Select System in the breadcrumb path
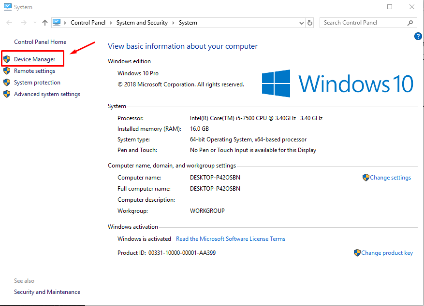The image size is (424, 306). pyautogui.click(x=188, y=23)
